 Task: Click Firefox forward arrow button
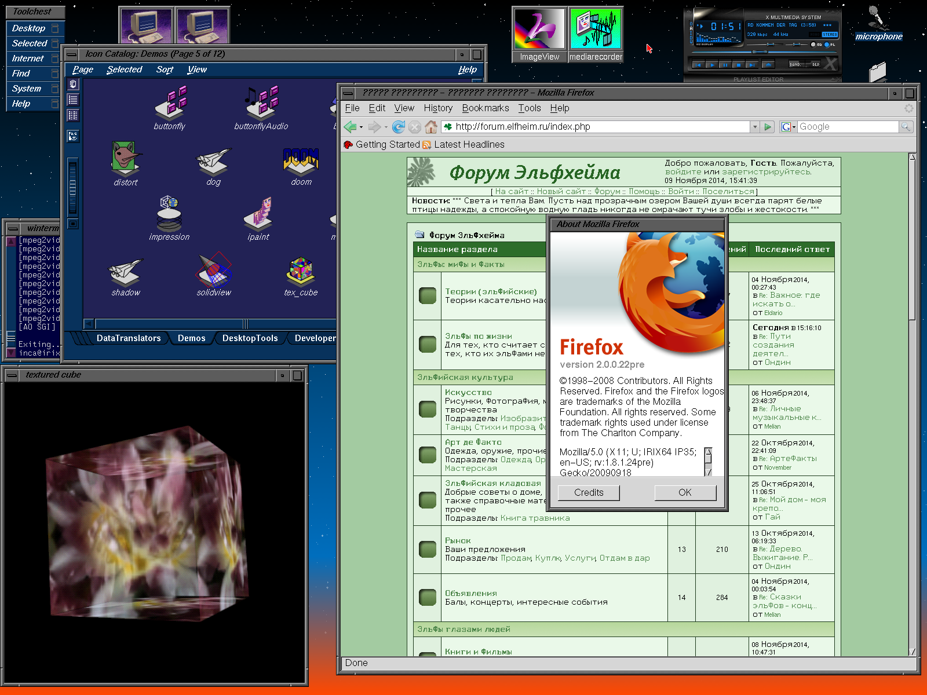click(x=374, y=127)
